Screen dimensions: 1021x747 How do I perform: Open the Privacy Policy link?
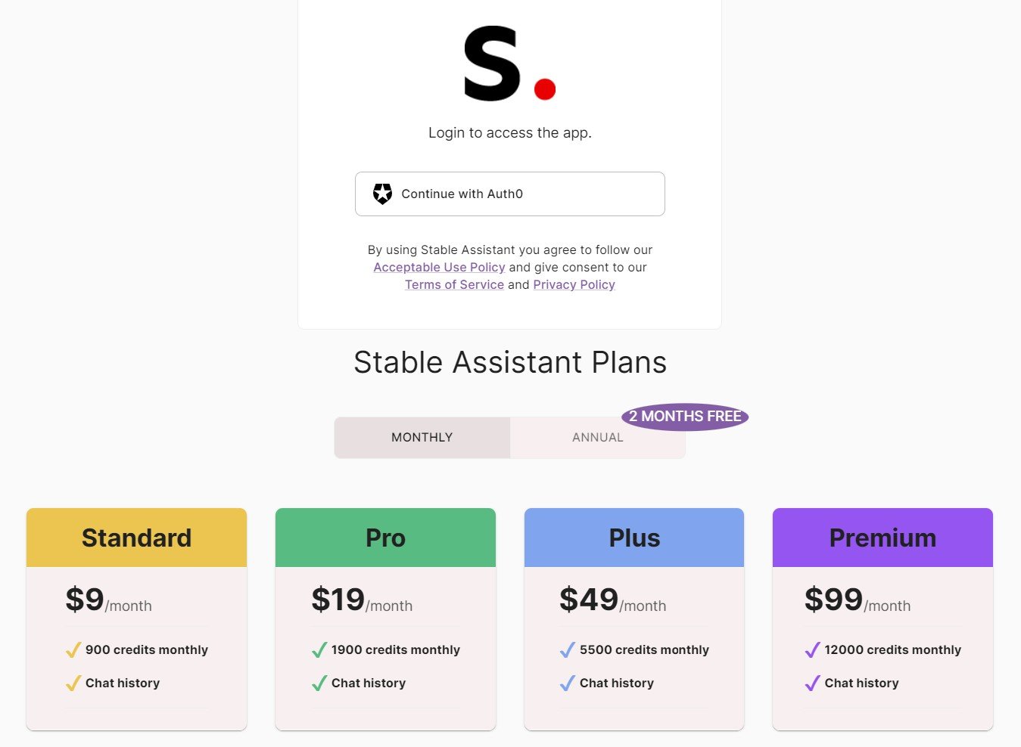[x=574, y=285]
